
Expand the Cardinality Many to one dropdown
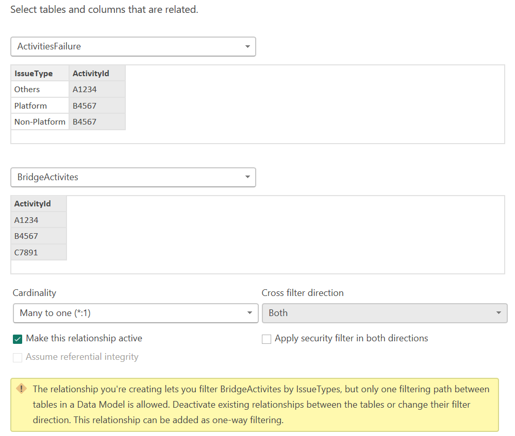coord(136,313)
